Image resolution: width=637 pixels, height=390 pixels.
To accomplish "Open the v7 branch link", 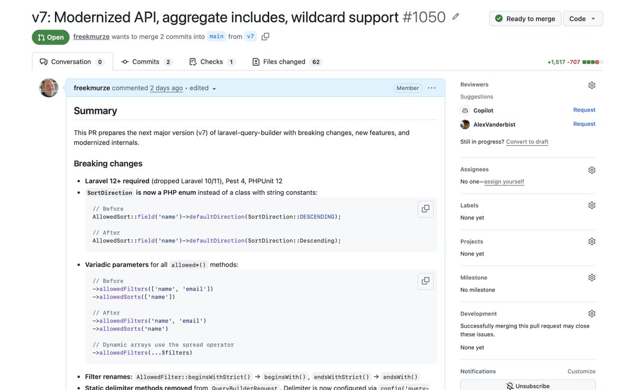I will 251,37.
